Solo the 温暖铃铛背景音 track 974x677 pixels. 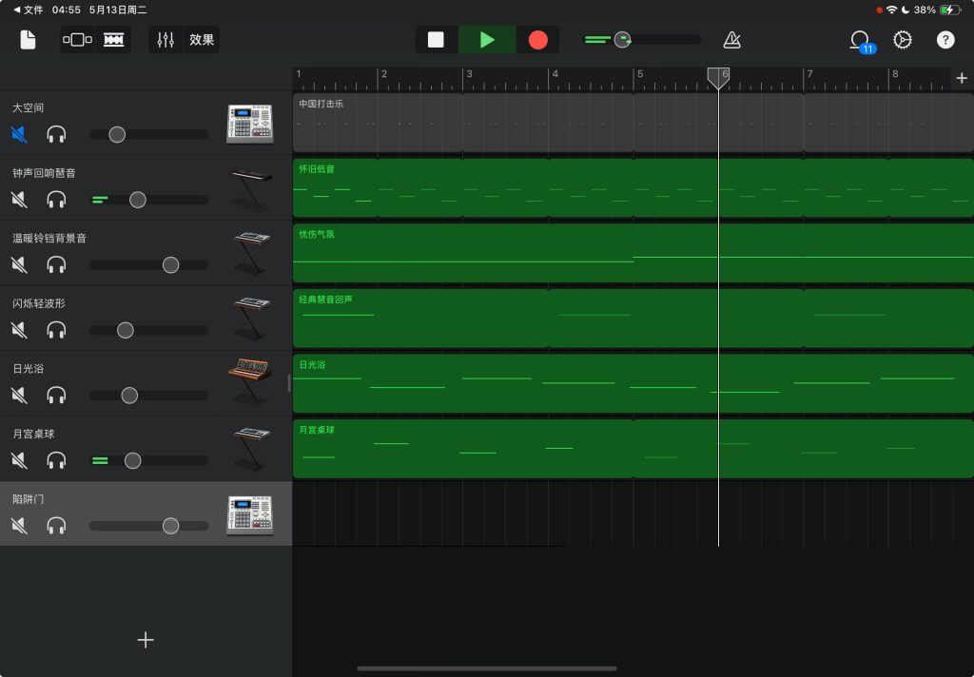(x=56, y=264)
